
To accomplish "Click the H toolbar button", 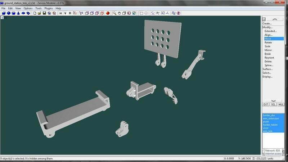I will pos(60,13).
